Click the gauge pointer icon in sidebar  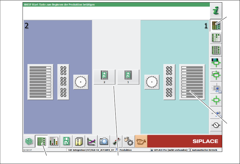(216, 125)
